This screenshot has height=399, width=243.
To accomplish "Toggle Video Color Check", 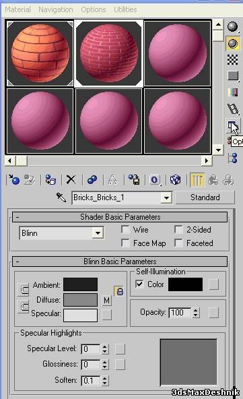I will [x=233, y=92].
